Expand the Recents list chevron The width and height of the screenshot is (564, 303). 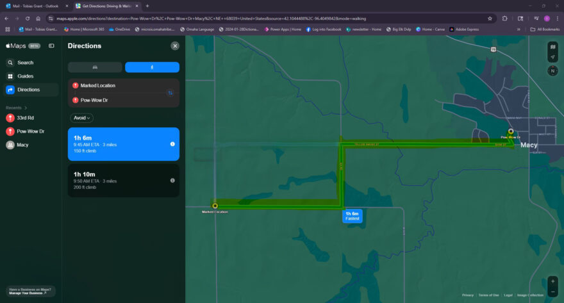26,108
